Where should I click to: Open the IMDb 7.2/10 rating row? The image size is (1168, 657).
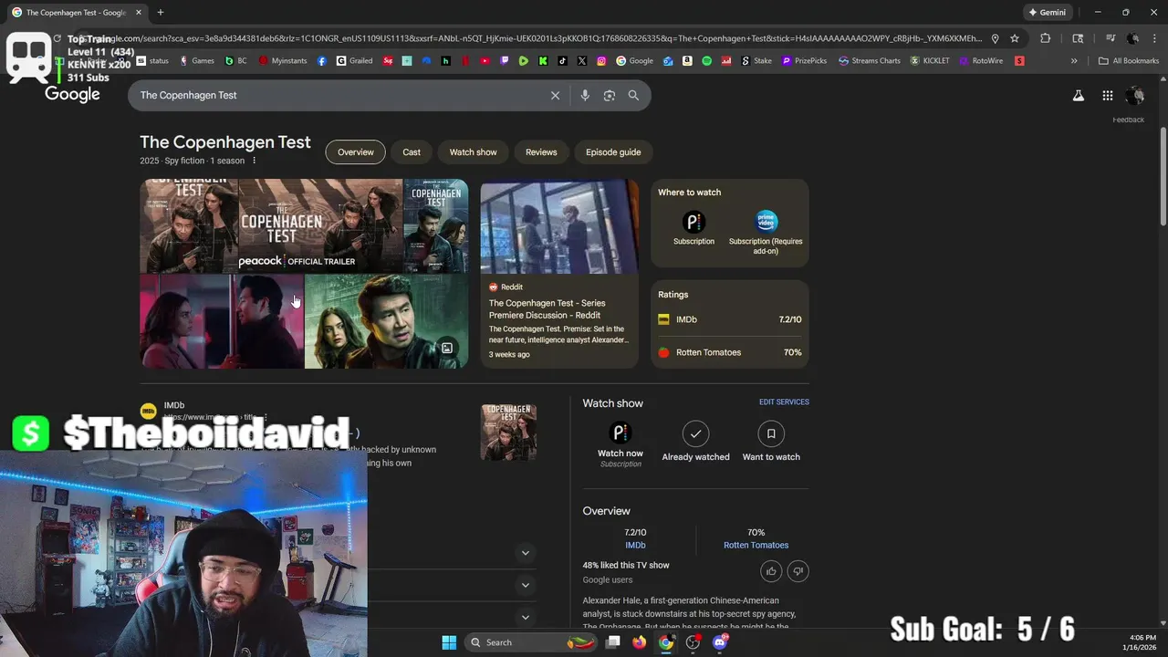[x=730, y=319]
